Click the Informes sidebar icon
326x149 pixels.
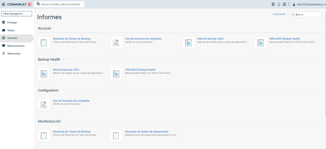[x=4, y=38]
